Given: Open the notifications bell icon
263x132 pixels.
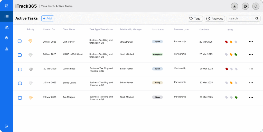Looking at the screenshot, I should coord(256,6).
